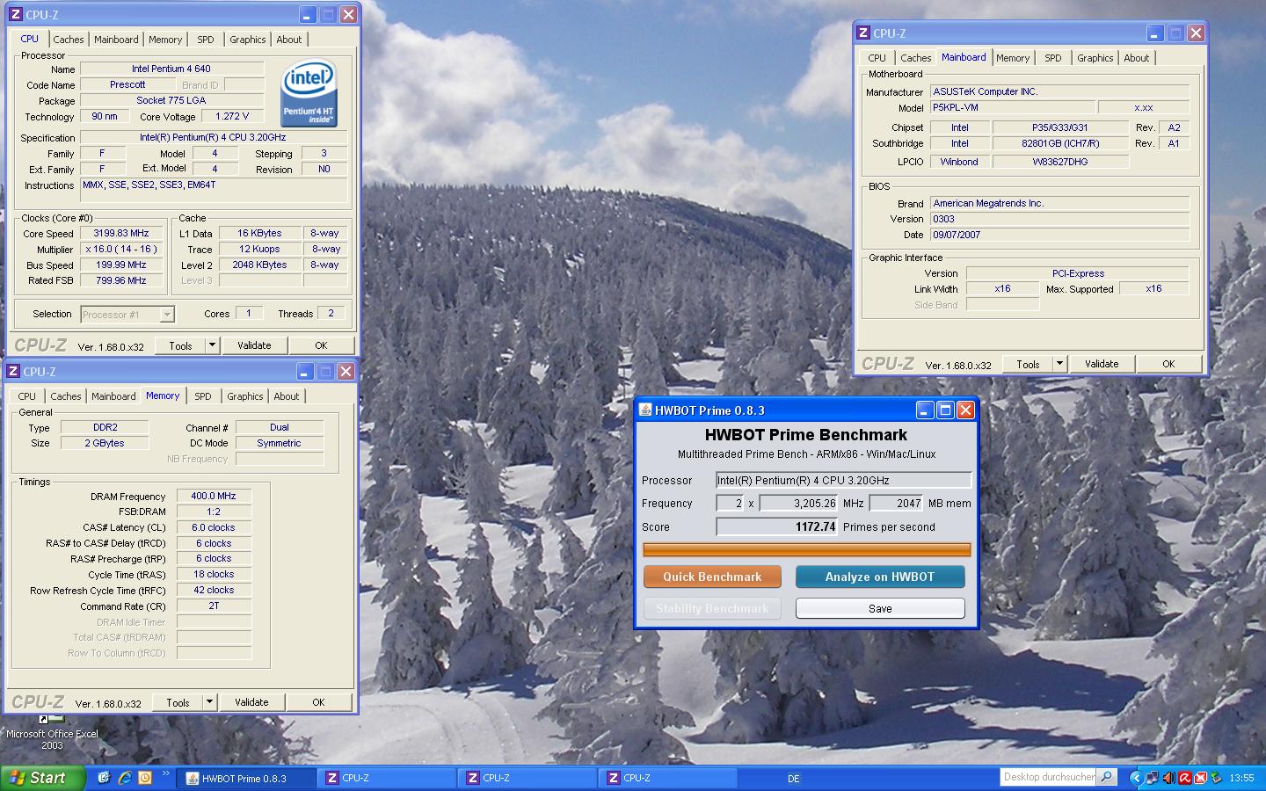Open Memory tab in Mainboard CPU-Z window
The image size is (1266, 791).
pos(1013,58)
